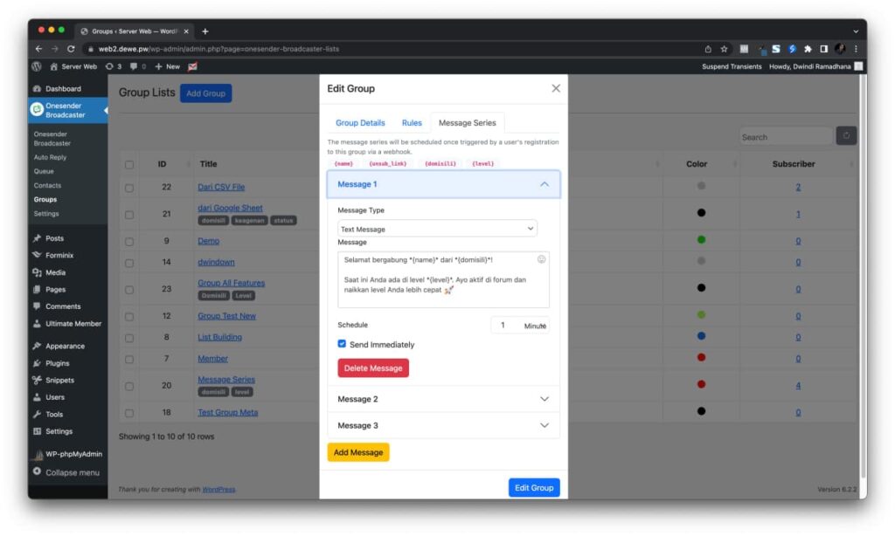Image resolution: width=895 pixels, height=536 pixels.
Task: Click the Schedule number input field
Action: [505, 325]
